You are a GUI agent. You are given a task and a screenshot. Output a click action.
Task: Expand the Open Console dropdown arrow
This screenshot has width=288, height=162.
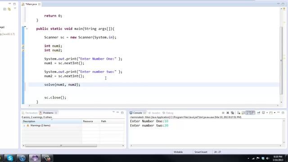tap(274, 113)
